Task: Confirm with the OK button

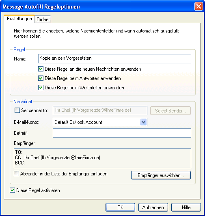Action: click(x=120, y=207)
